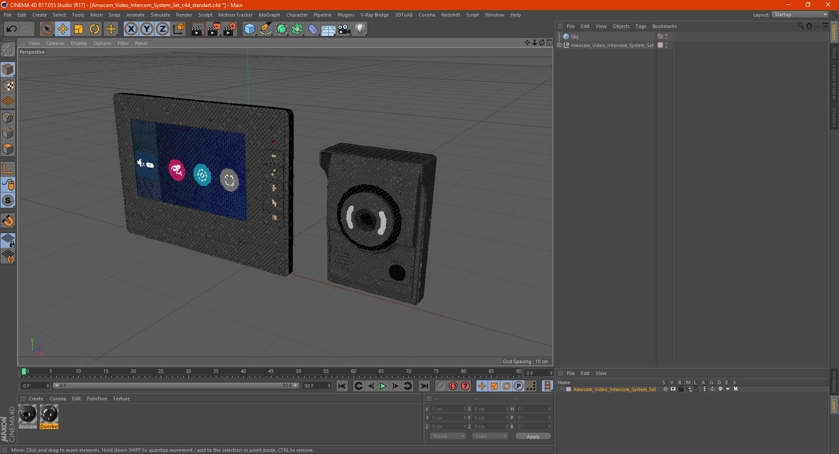The width and height of the screenshot is (839, 454).
Task: Select the Live Selection tool
Action: click(47, 29)
